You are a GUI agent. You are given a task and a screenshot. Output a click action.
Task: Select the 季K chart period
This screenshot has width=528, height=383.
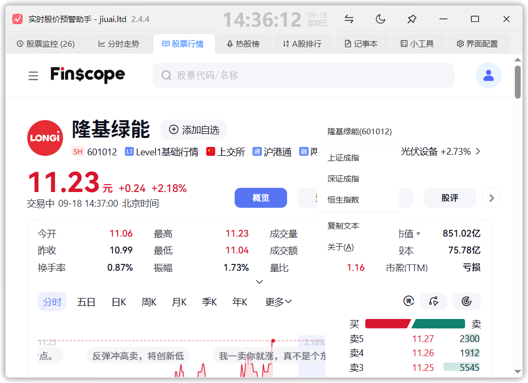tap(209, 302)
